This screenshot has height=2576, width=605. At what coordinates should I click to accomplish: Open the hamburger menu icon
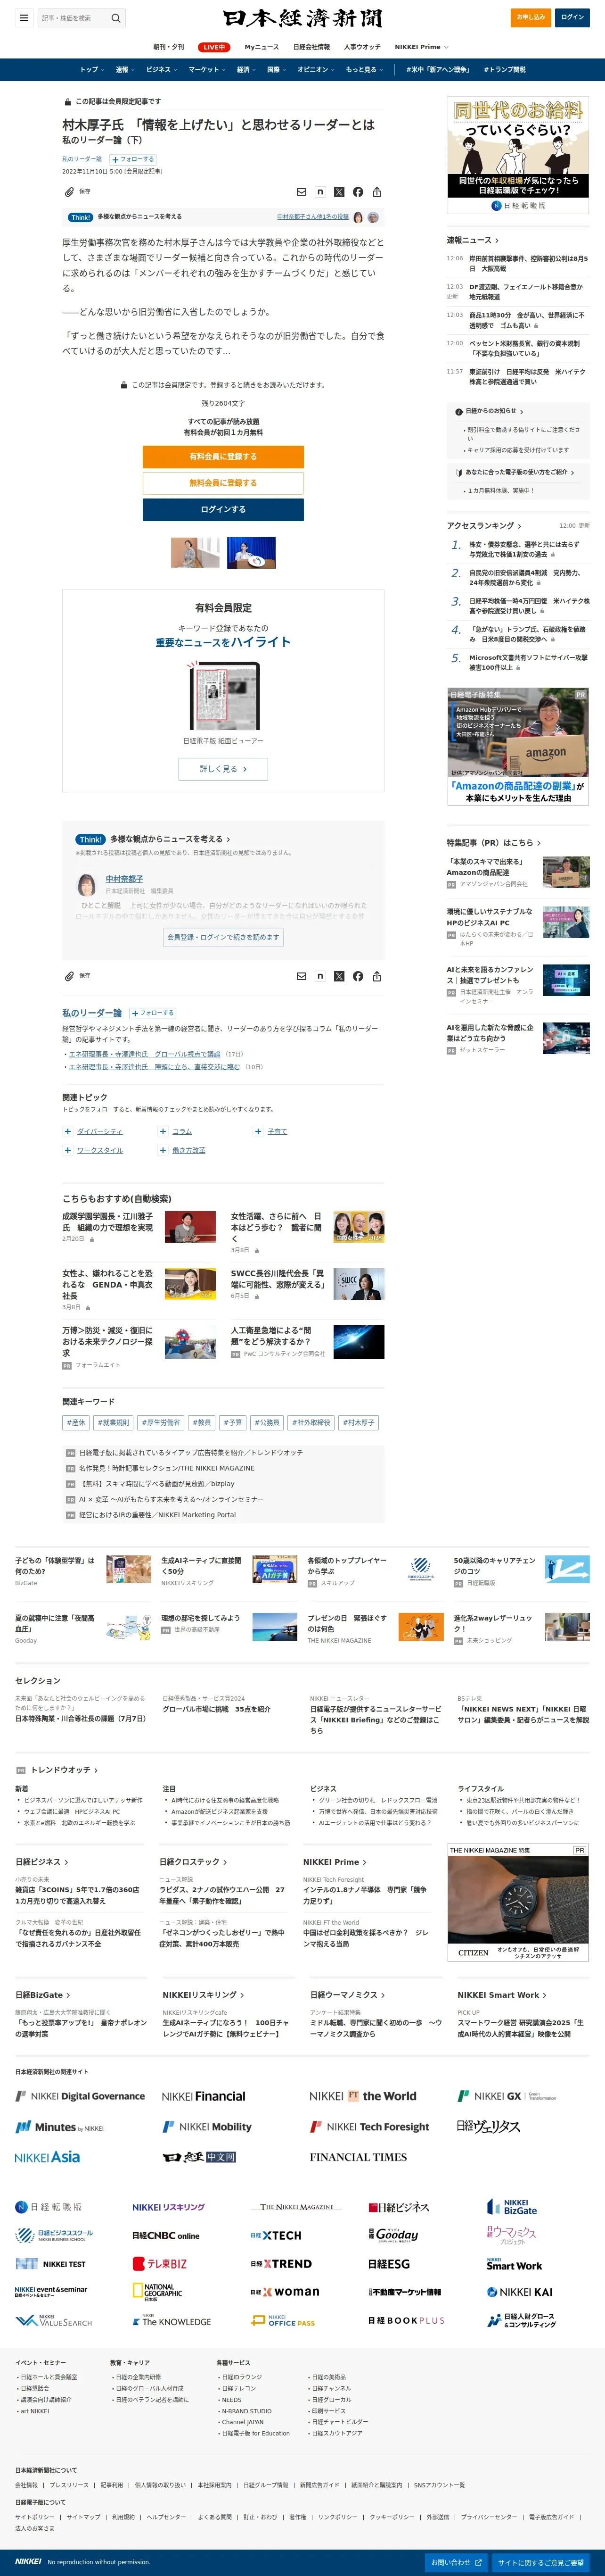pyautogui.click(x=24, y=18)
